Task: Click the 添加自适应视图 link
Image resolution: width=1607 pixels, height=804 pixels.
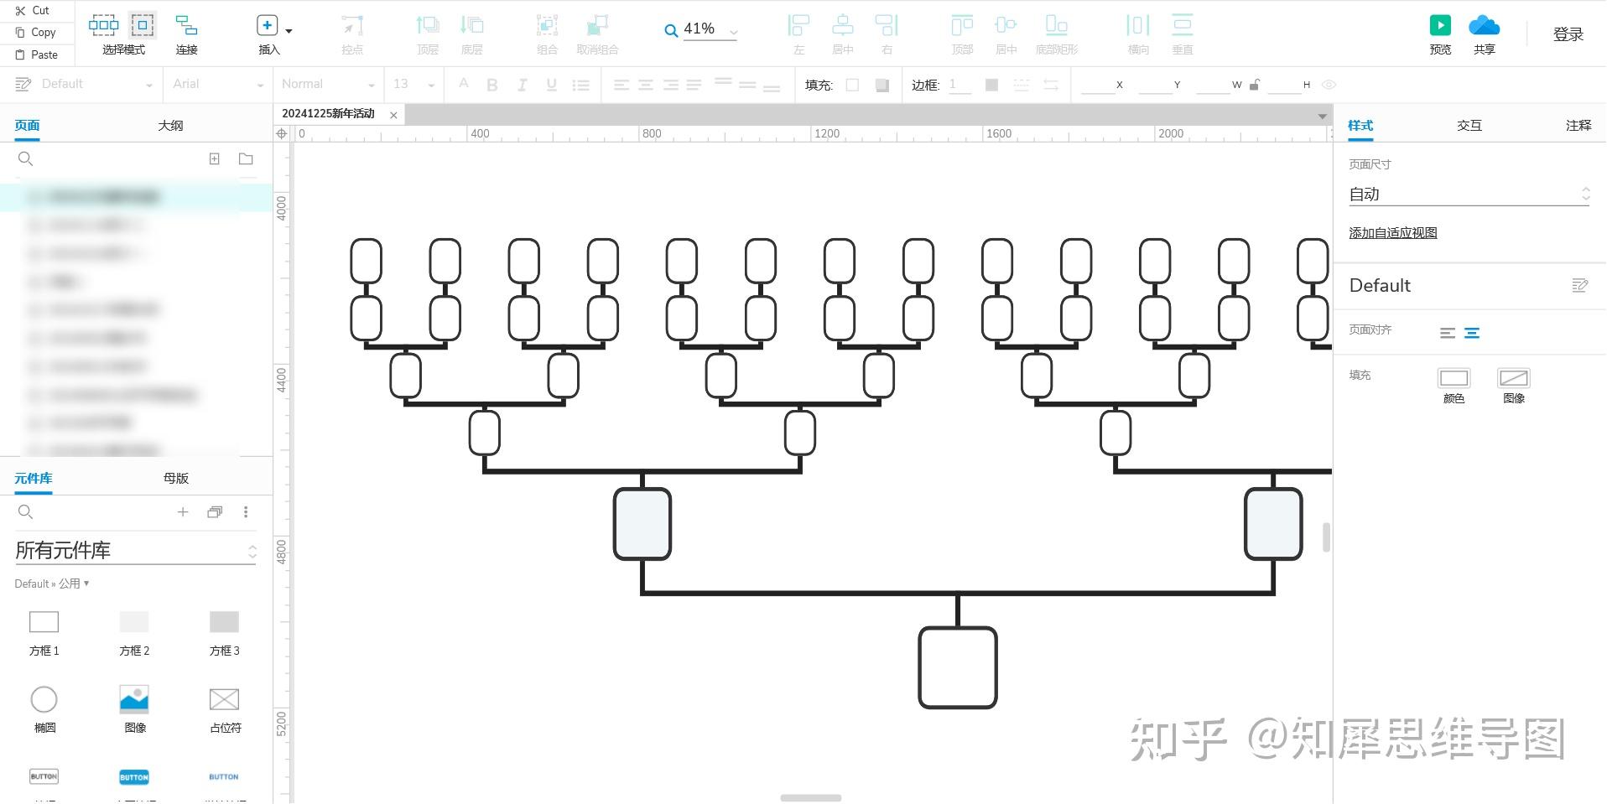Action: pos(1392,232)
